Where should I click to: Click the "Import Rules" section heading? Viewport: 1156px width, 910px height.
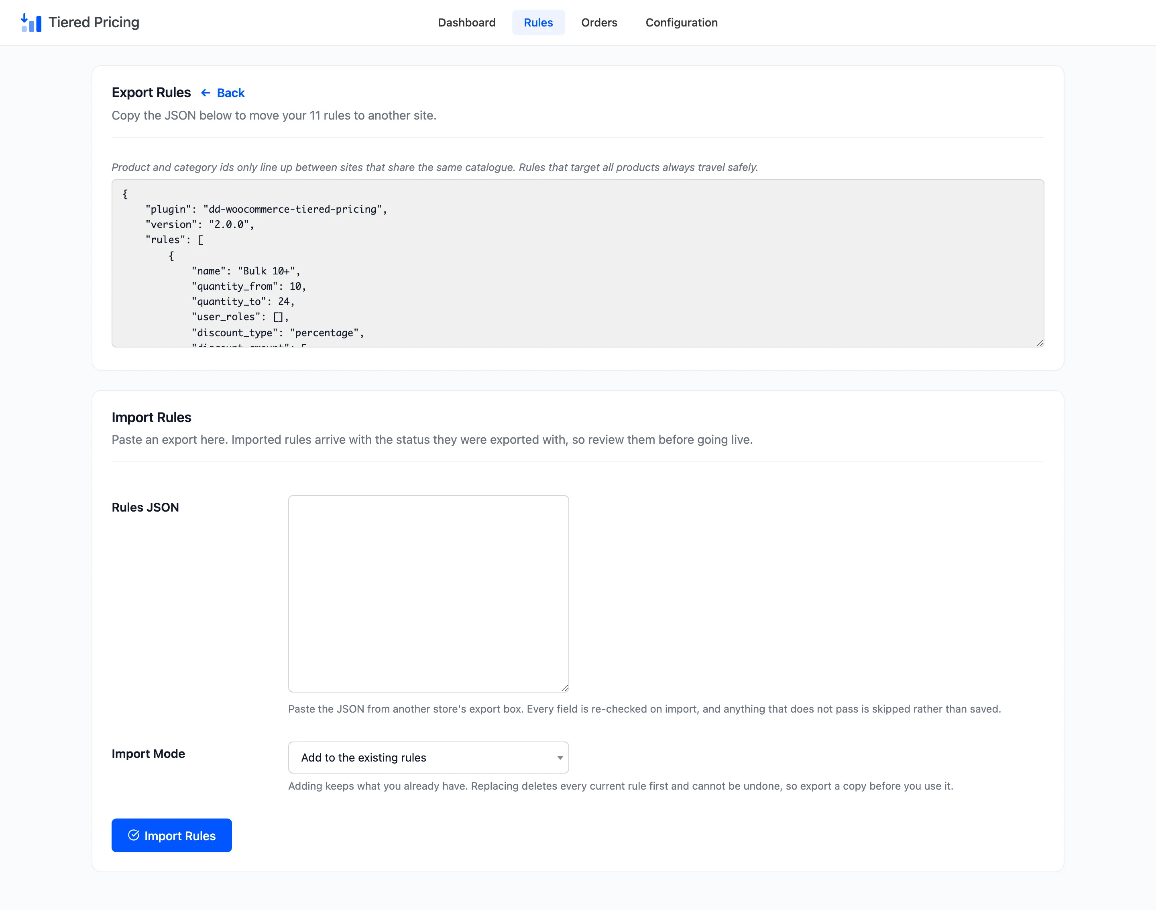151,417
